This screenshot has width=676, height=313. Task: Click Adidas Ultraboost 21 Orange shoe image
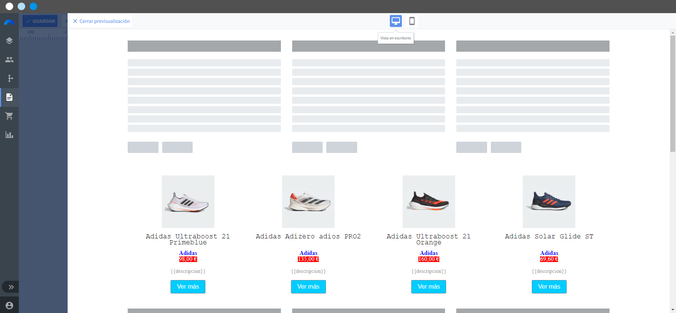point(429,202)
